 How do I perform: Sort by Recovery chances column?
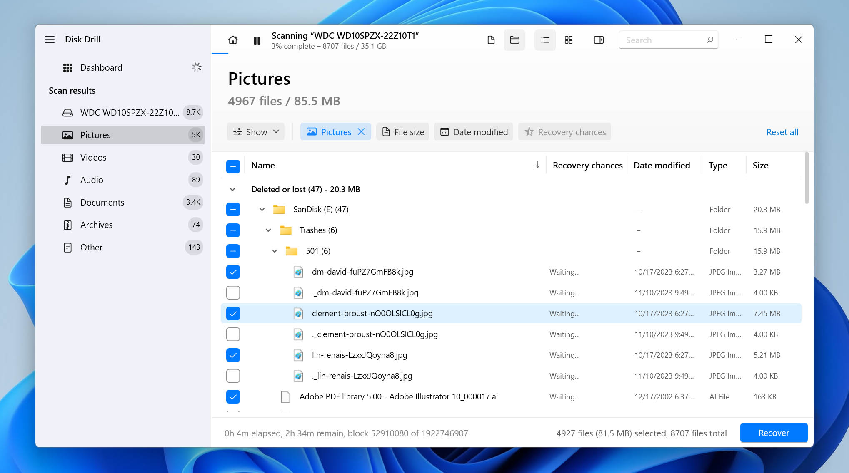587,166
